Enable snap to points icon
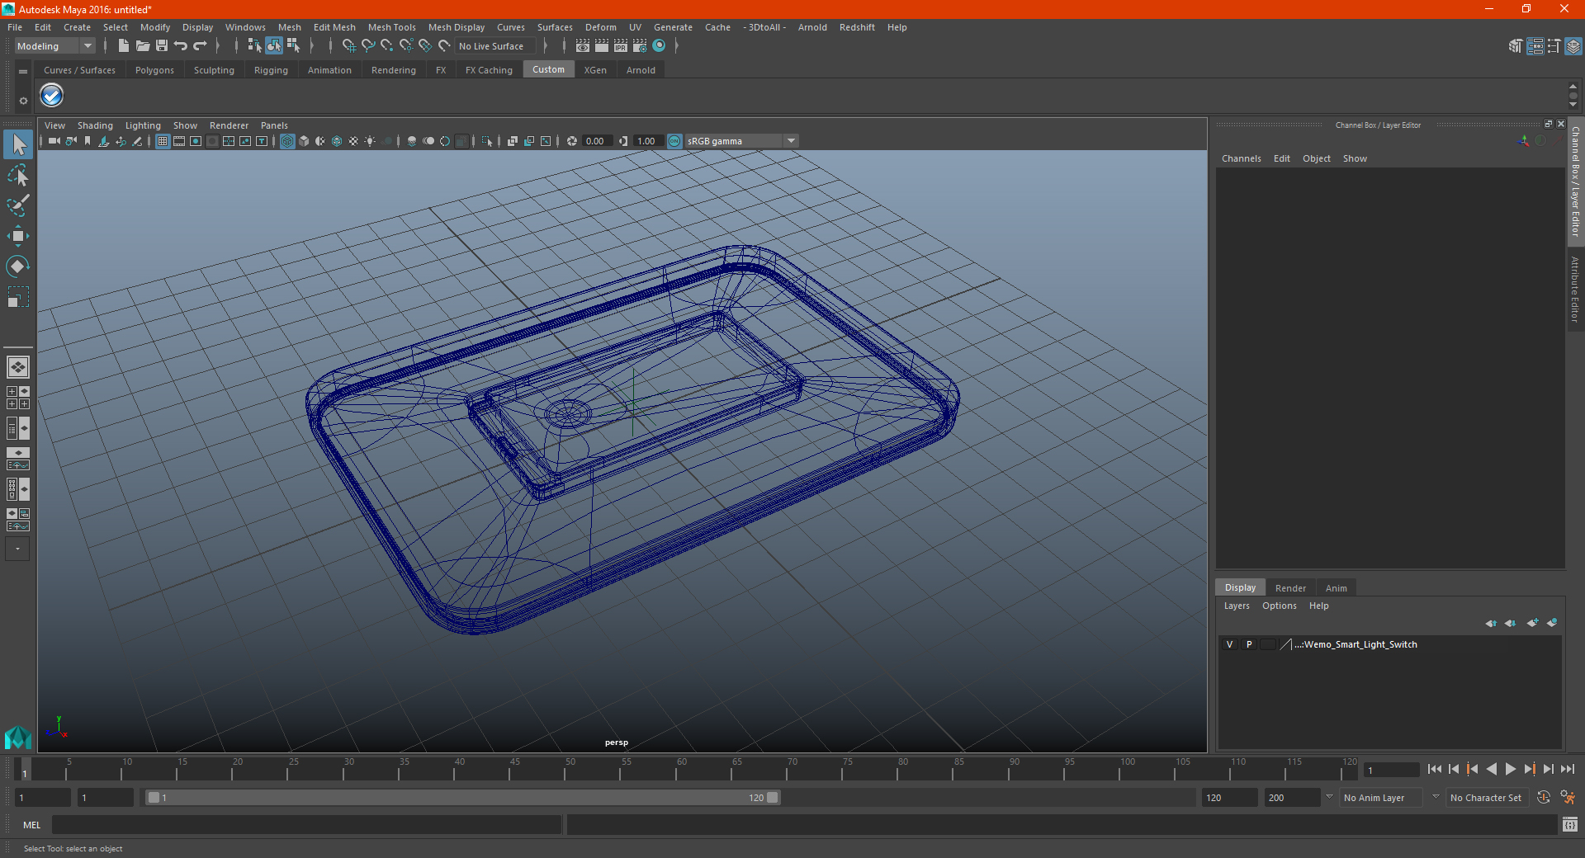The height and width of the screenshot is (858, 1585). (387, 46)
